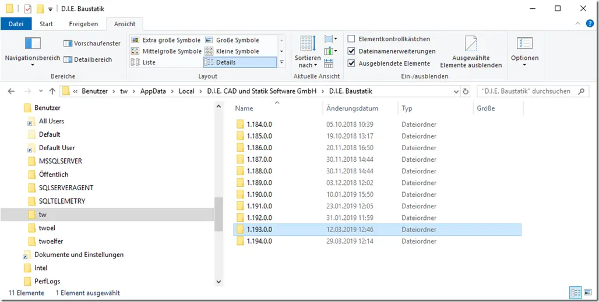599x302 pixels.
Task: Switch to large thumbnails view status bar icon
Action: point(587,293)
